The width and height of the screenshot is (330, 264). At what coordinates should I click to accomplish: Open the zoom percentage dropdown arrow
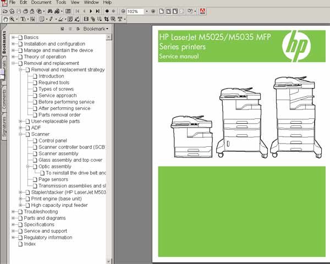click(x=147, y=11)
